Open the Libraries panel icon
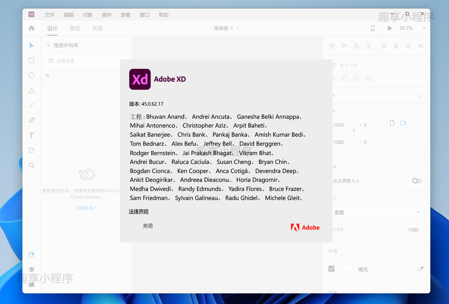449x304 pixels. coord(32,254)
